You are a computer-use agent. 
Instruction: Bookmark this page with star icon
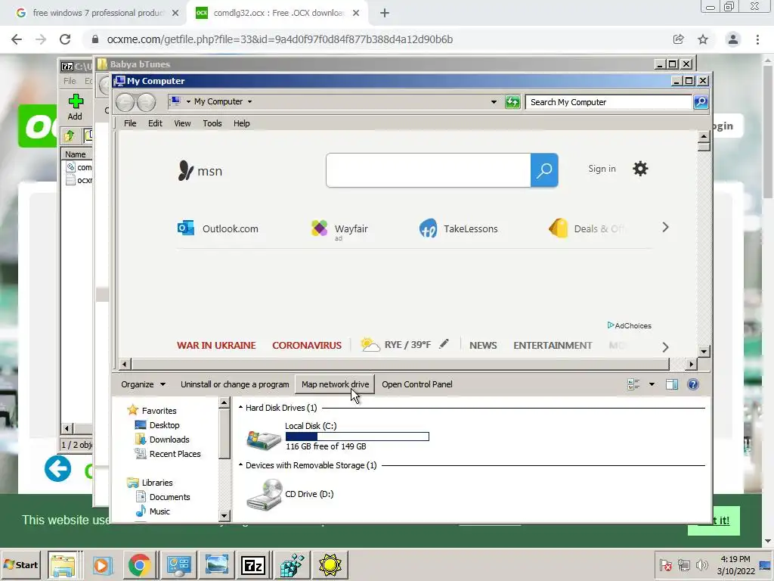703,39
